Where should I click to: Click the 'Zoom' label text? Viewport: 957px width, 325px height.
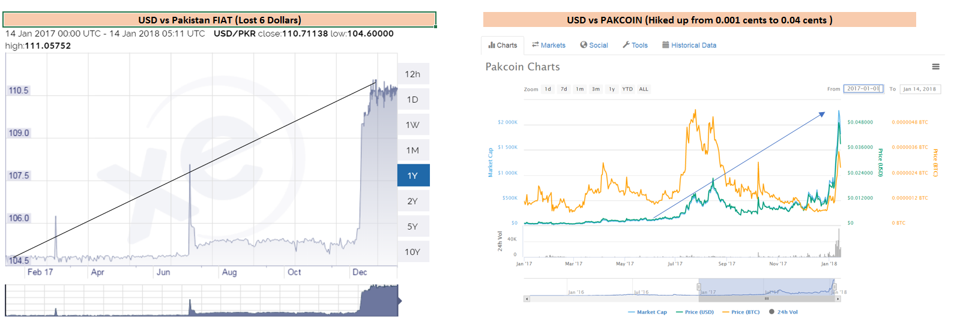(531, 89)
